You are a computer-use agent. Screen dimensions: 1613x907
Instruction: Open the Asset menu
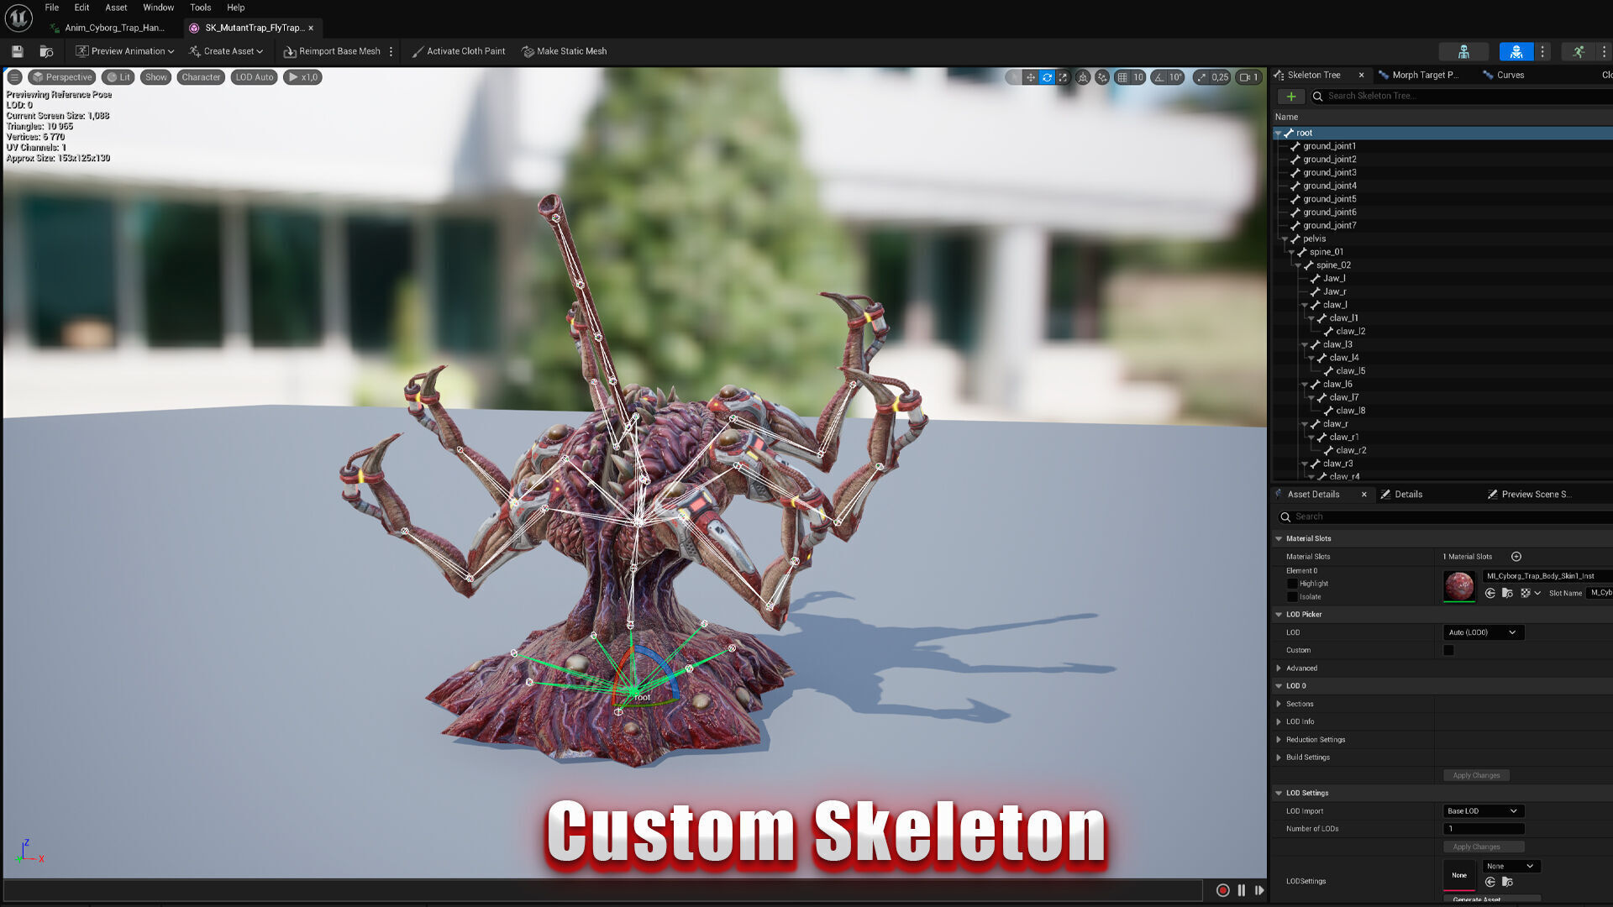[x=116, y=8]
